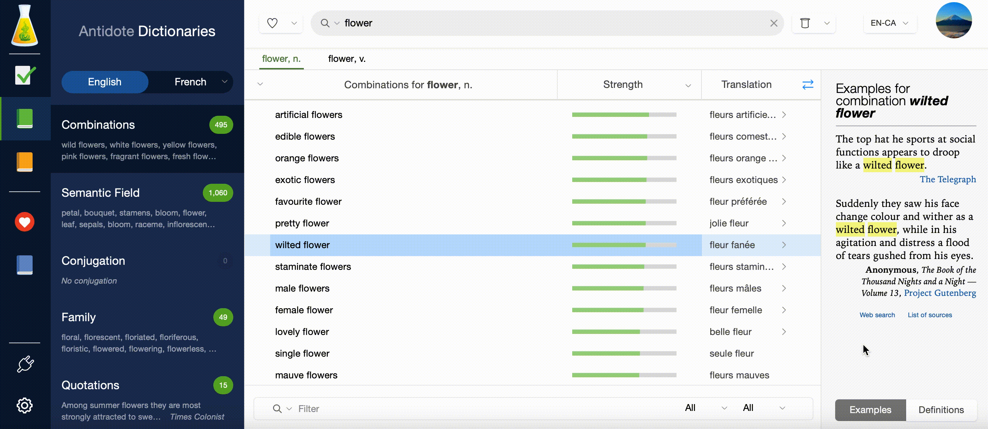Switch side panel to Definitions
The width and height of the screenshot is (988, 429).
[941, 410]
